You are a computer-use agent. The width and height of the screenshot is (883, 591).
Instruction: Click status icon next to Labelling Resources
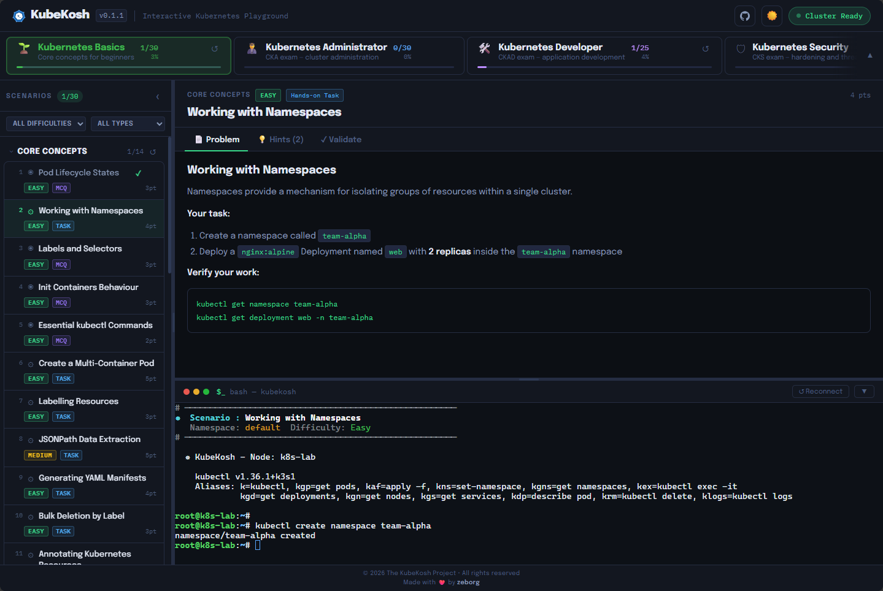[31, 402]
